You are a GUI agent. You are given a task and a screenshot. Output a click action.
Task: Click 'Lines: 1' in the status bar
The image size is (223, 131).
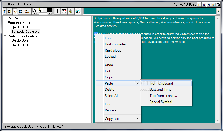(58, 127)
